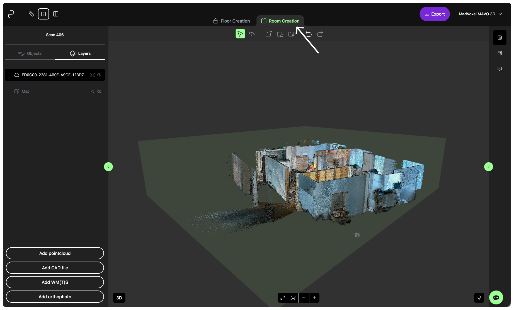
Task: Switch to the Floor Creation tab
Action: coord(231,21)
